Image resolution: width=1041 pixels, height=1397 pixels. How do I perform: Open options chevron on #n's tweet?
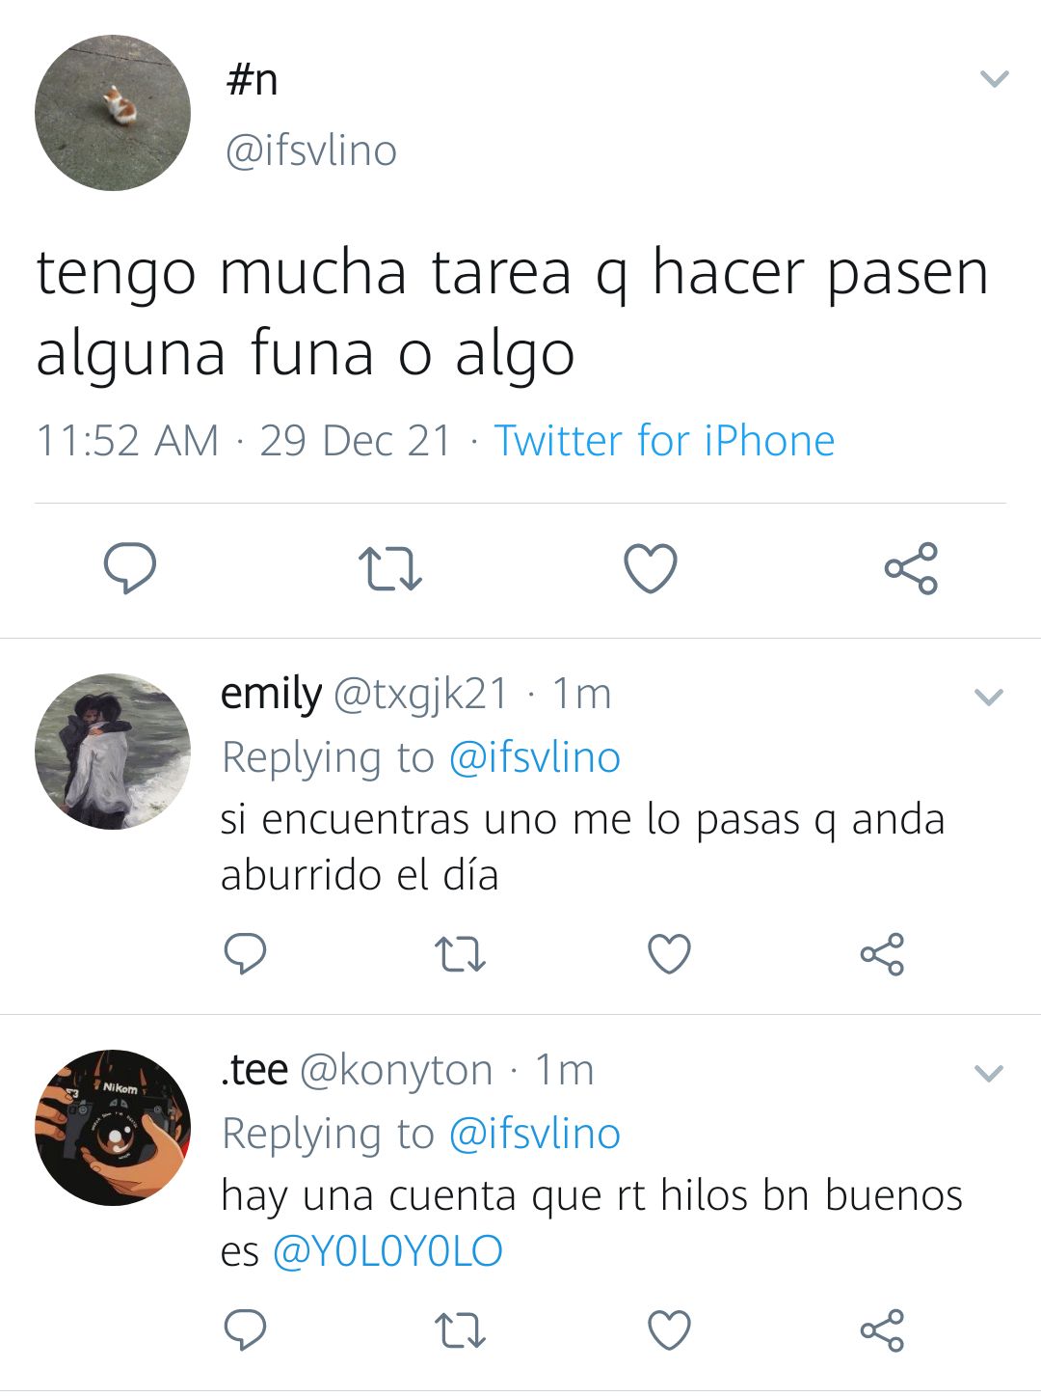(994, 78)
